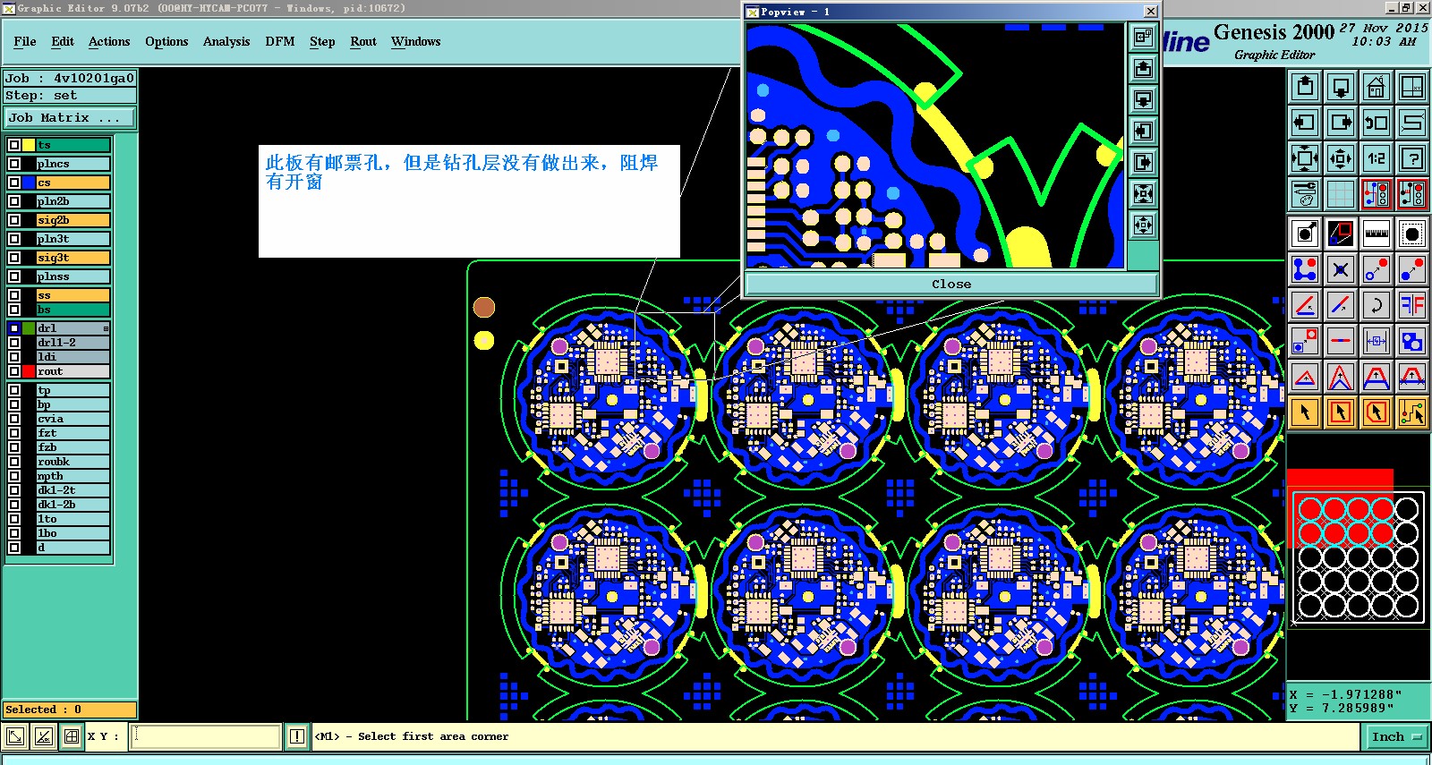The image size is (1432, 765).
Task: Select the polygon area select arrow tool
Action: [1377, 412]
